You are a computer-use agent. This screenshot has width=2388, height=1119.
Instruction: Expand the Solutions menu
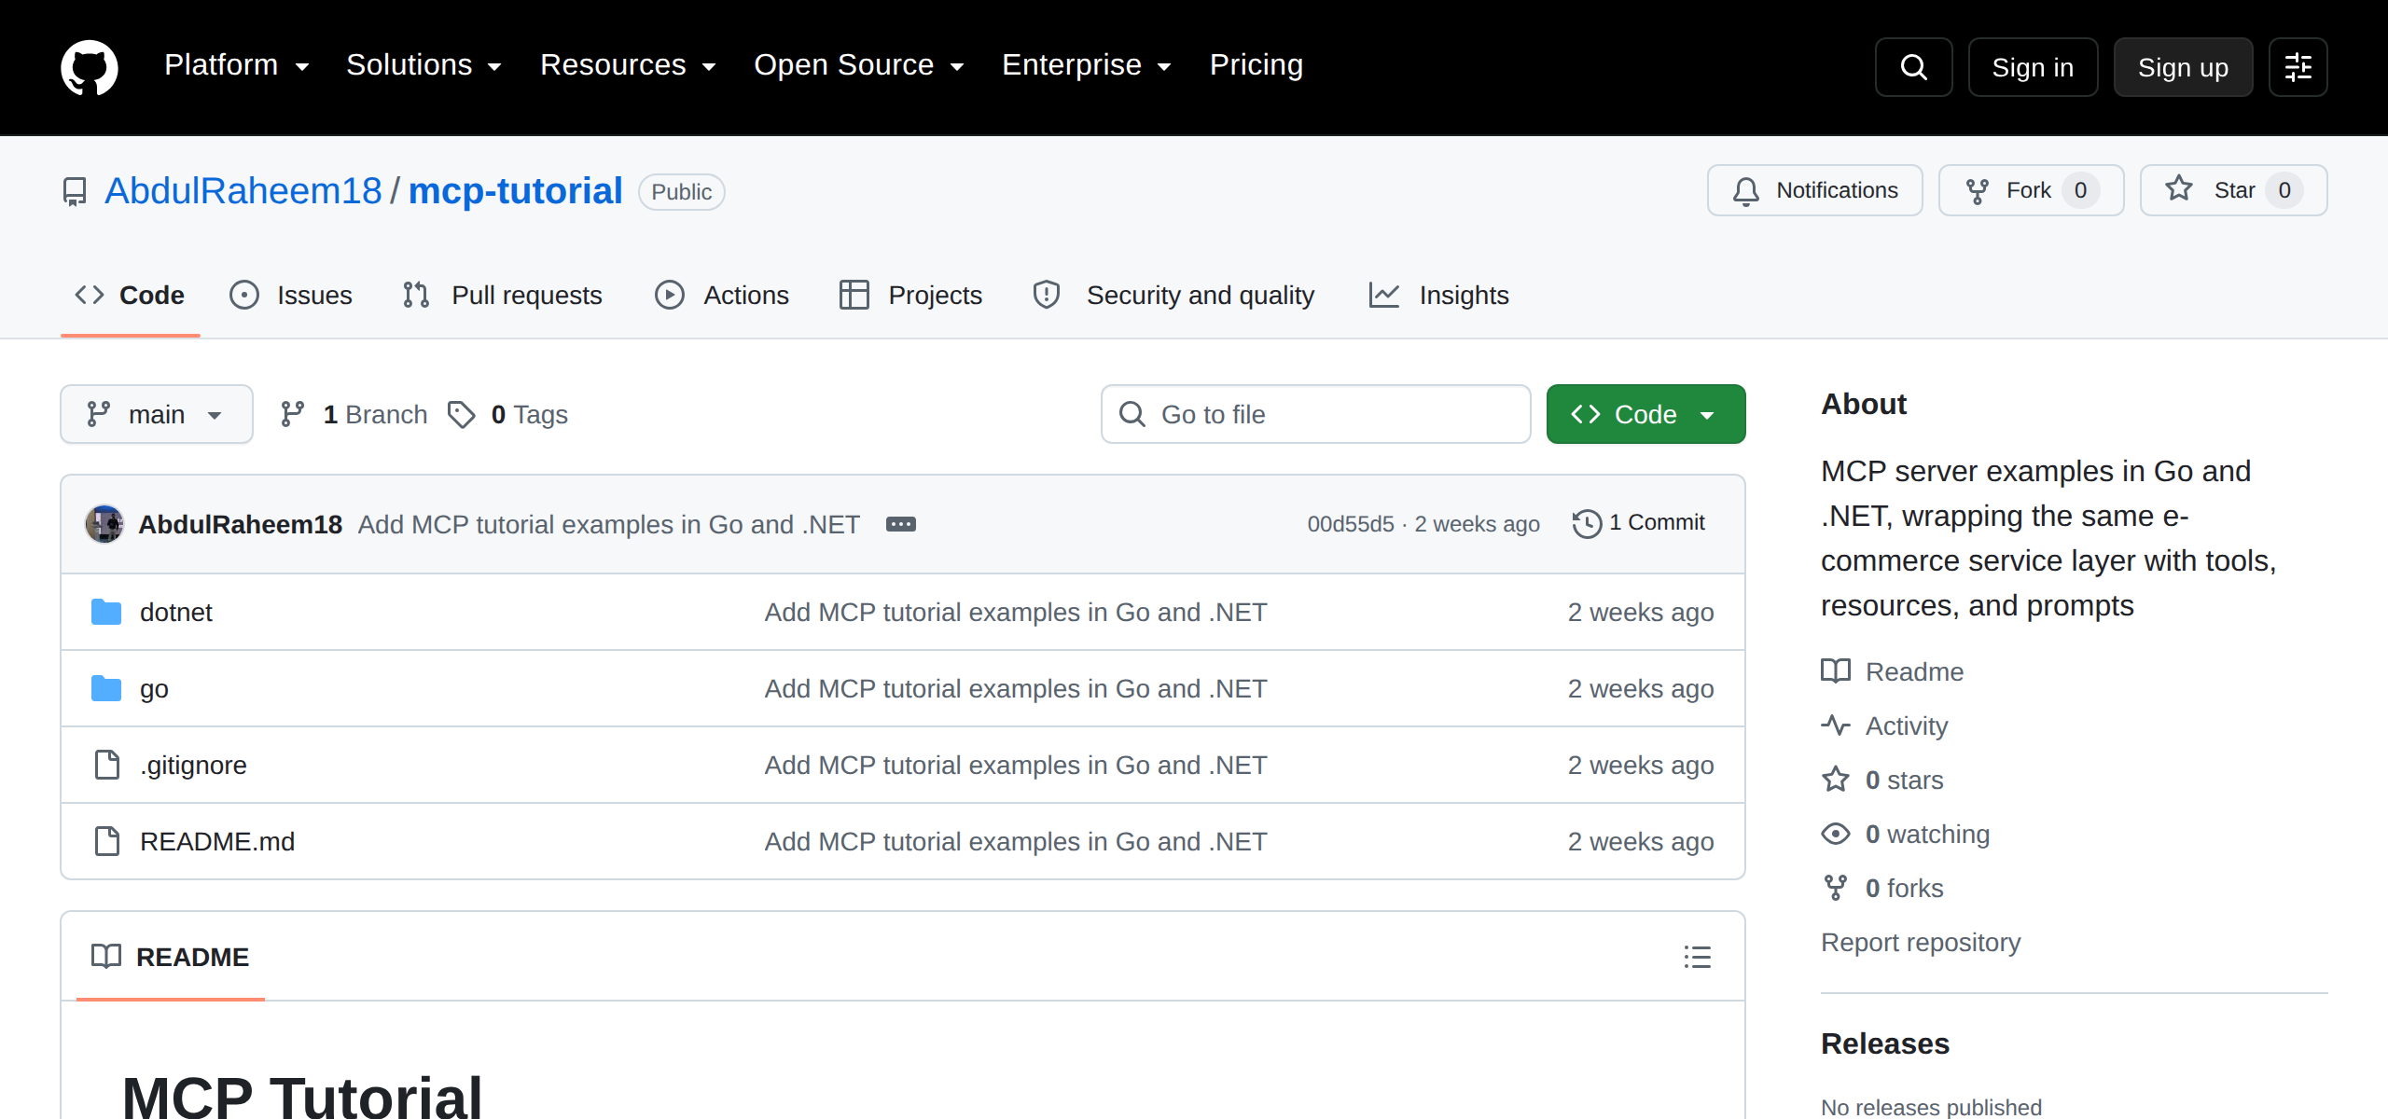424,65
